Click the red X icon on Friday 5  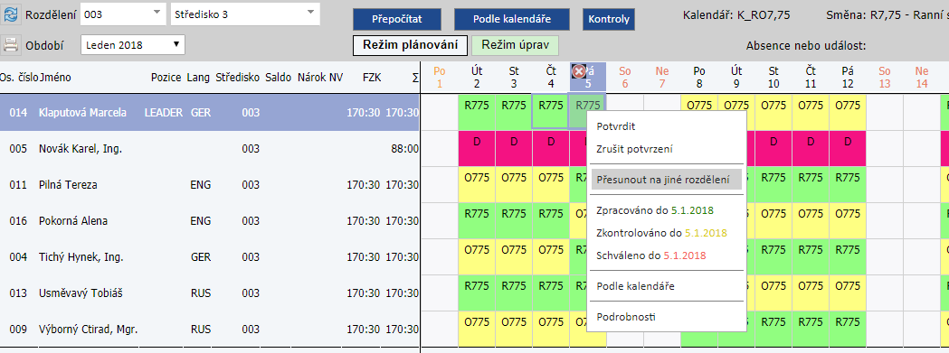click(x=579, y=72)
